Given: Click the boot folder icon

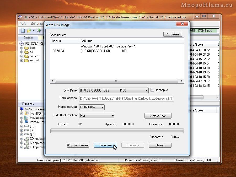Looking at the screenshot, I should pyautogui.click(x=26, y=48).
